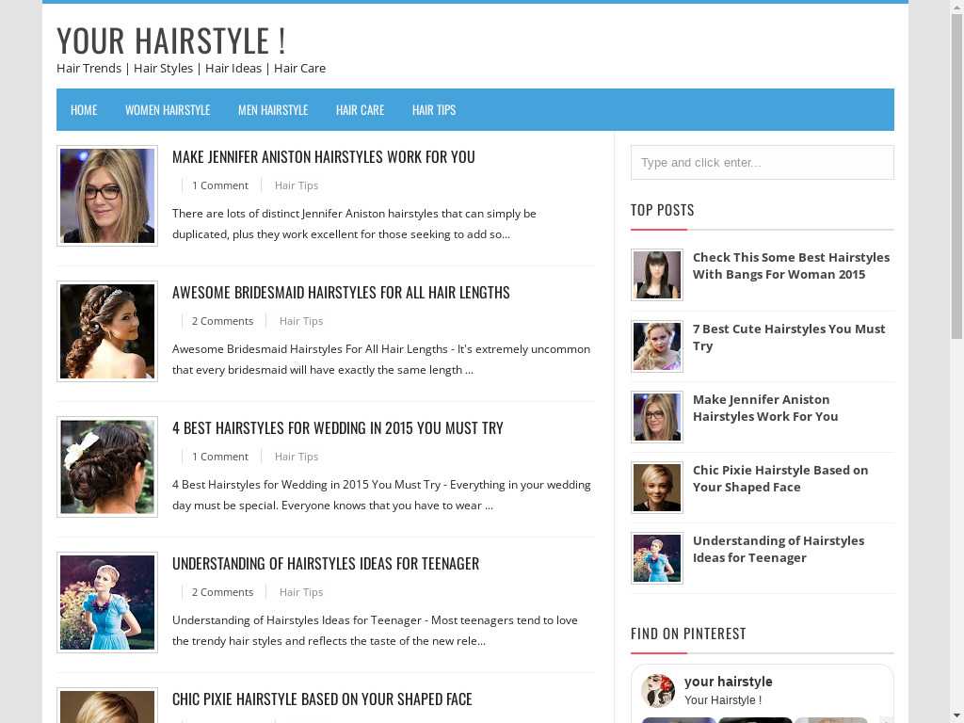The width and height of the screenshot is (964, 723).
Task: View 2 Comments on bridesmaid hairstyles post
Action: [222, 321]
